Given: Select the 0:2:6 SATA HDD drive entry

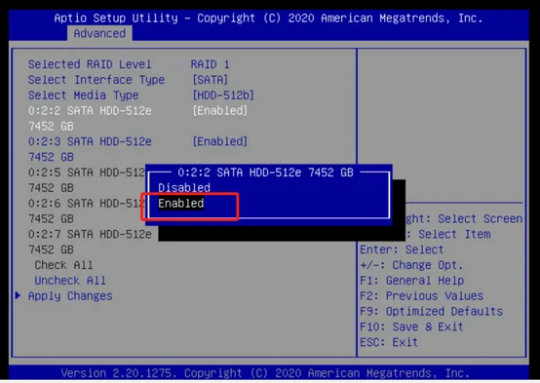Looking at the screenshot, I should [87, 204].
